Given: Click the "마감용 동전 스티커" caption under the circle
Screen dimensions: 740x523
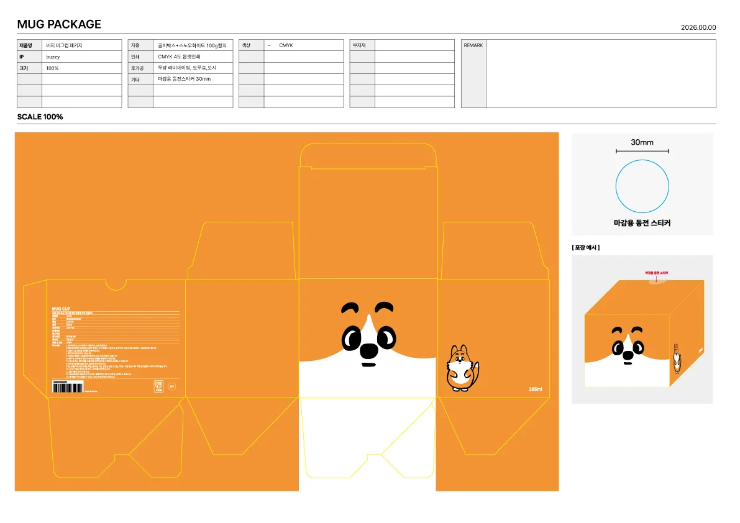Looking at the screenshot, I should pos(642,222).
